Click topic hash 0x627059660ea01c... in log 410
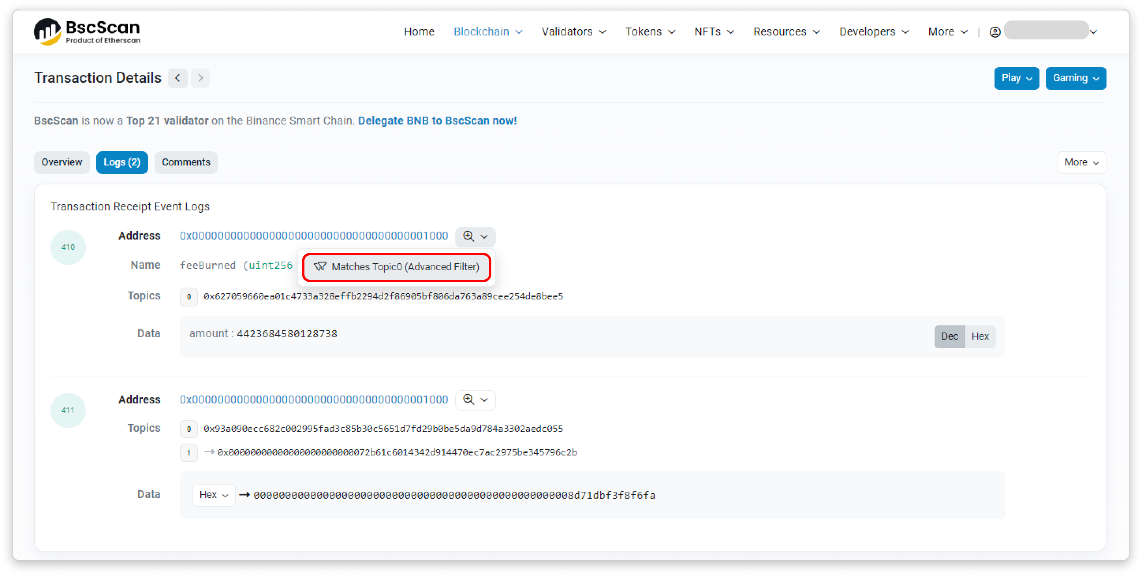 [383, 296]
